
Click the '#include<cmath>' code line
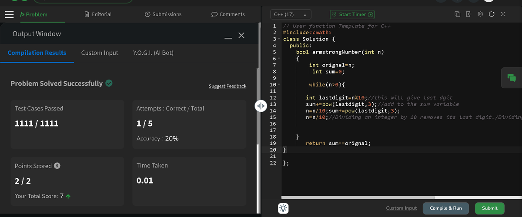pos(307,32)
